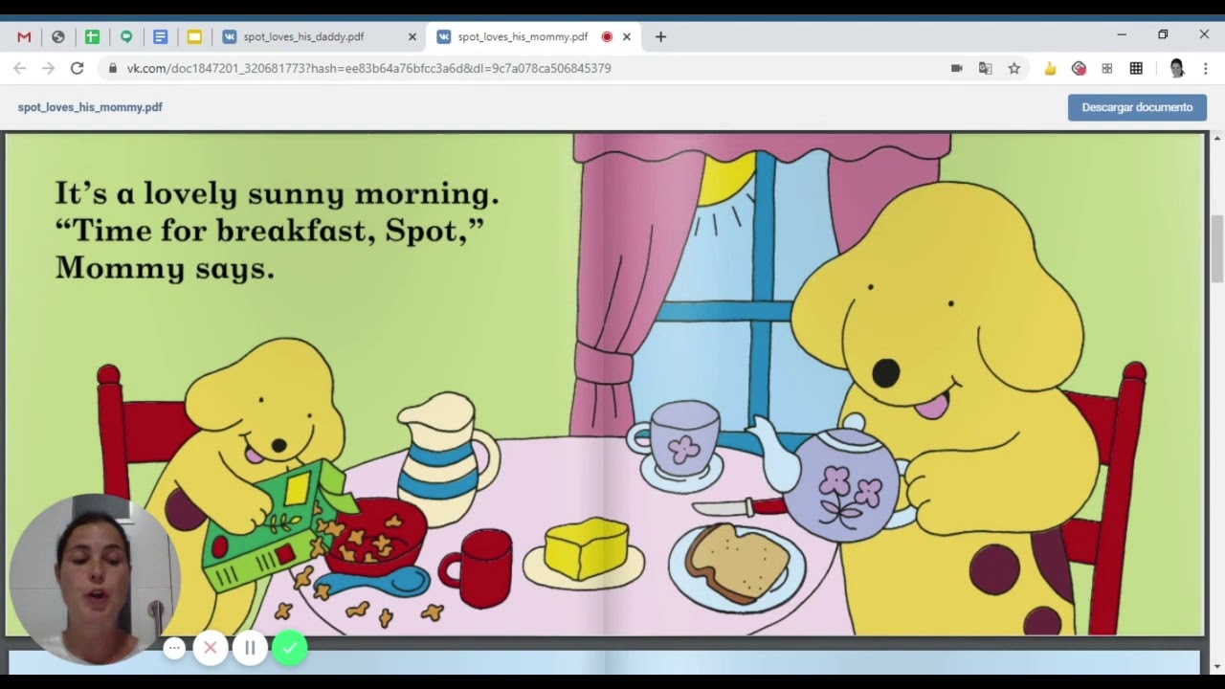Image resolution: width=1225 pixels, height=689 pixels.
Task: Close the spot_loves_his_mommy.pdf tab
Action: pos(627,36)
